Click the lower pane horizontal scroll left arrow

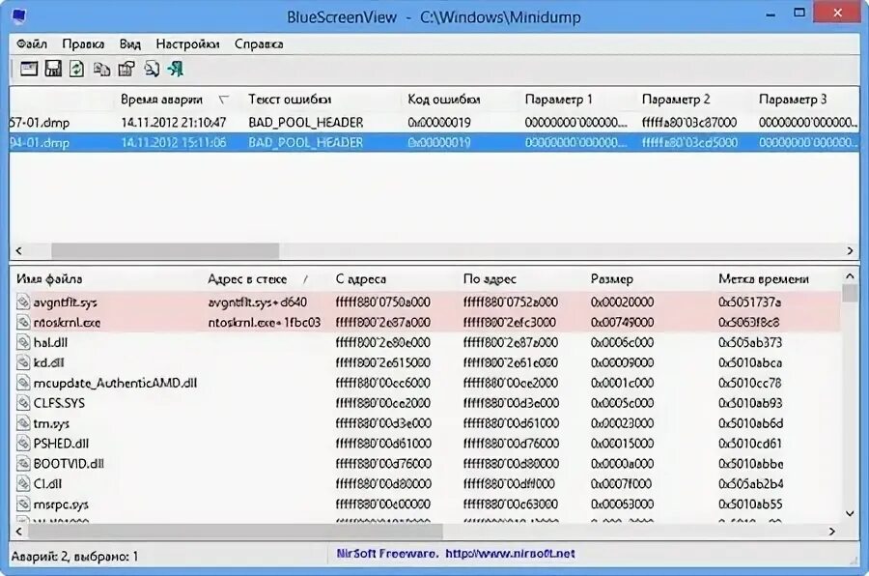click(19, 532)
